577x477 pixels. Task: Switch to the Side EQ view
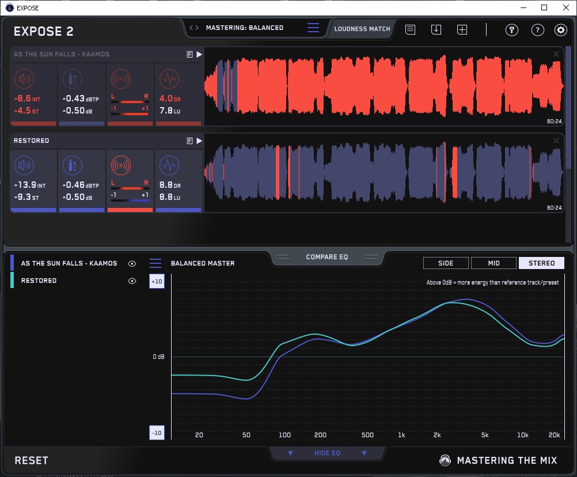(x=446, y=263)
